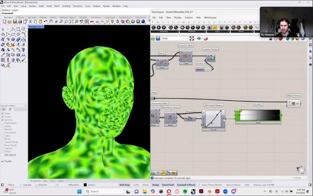Click the Swatch component on canvas

(203, 69)
